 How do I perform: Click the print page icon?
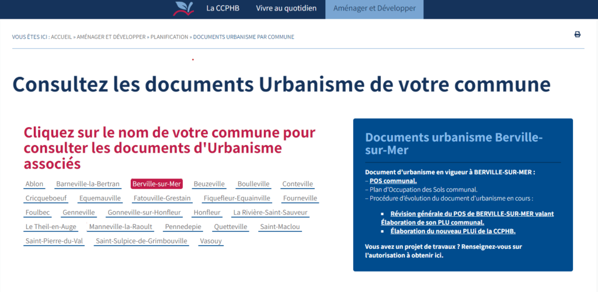pyautogui.click(x=578, y=34)
